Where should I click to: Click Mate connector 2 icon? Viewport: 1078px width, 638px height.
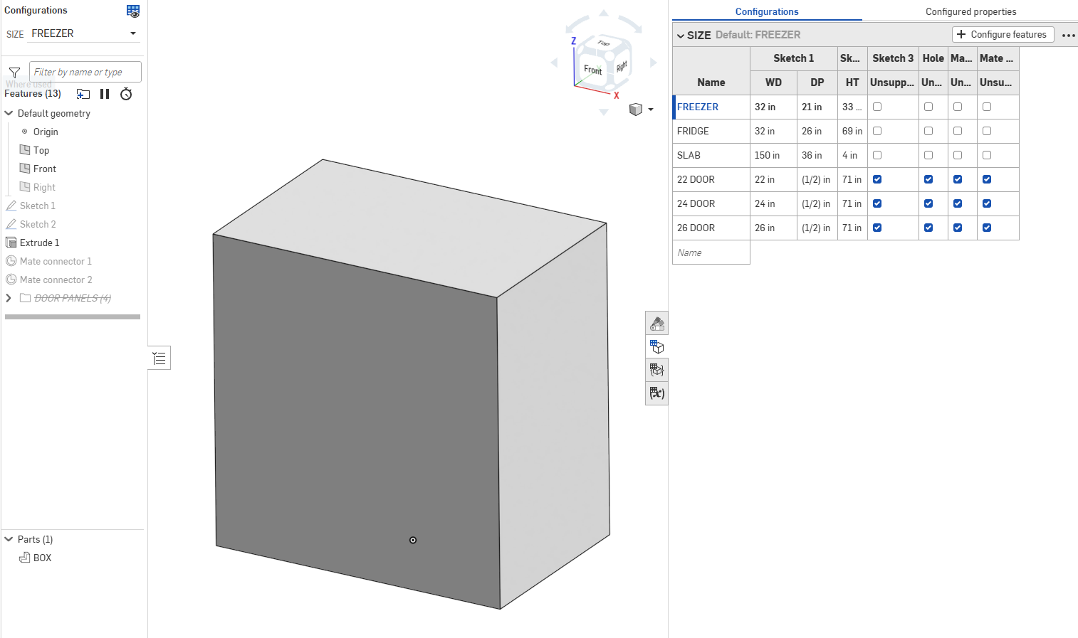click(11, 280)
